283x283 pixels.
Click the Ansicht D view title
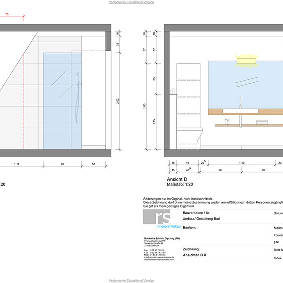click(177, 179)
